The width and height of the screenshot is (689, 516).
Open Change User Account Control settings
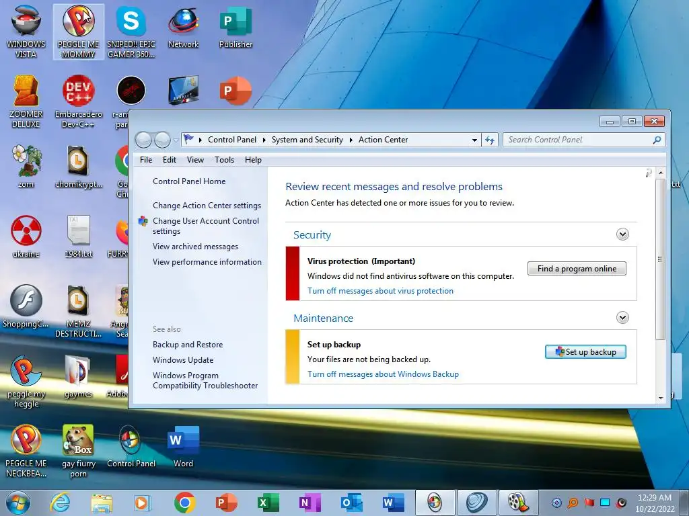(206, 226)
